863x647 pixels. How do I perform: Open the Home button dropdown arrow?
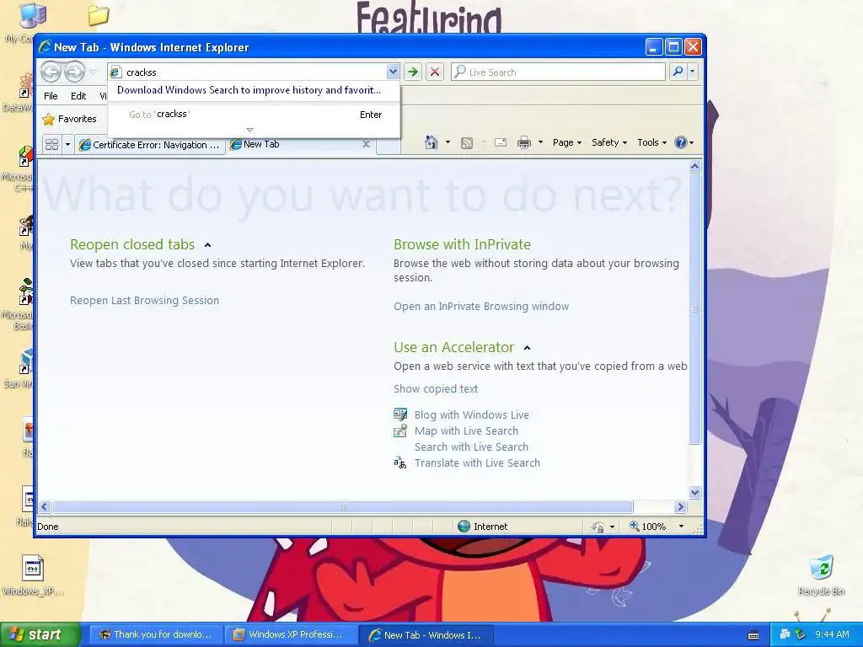coord(448,142)
